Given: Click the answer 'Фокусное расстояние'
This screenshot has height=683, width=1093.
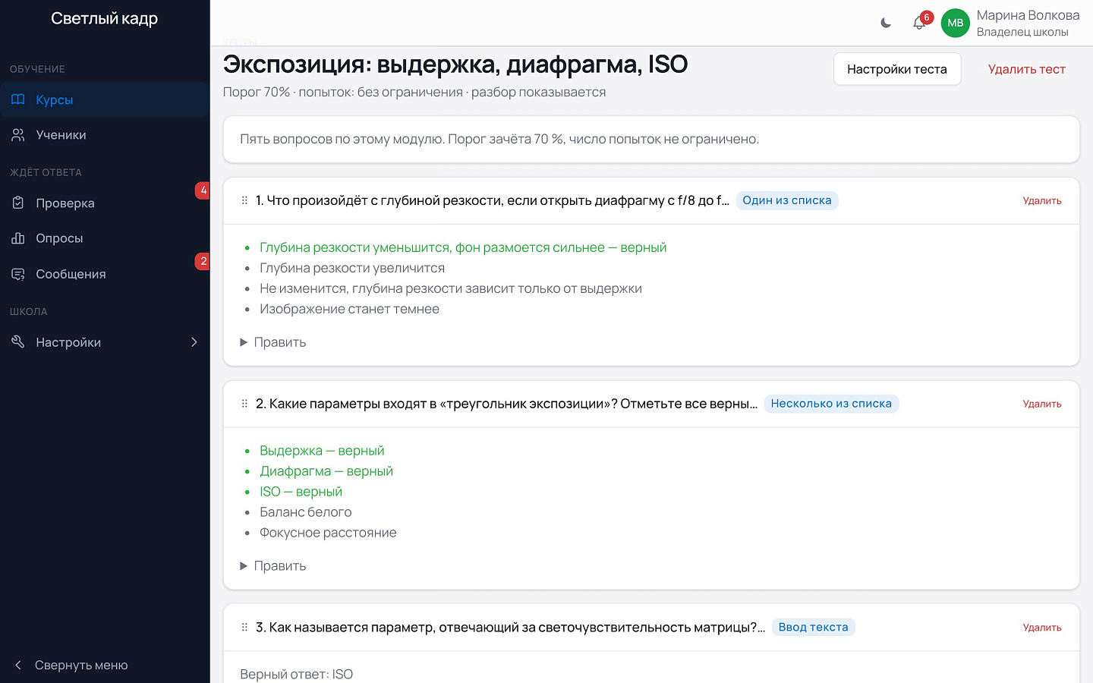Looking at the screenshot, I should tap(328, 533).
